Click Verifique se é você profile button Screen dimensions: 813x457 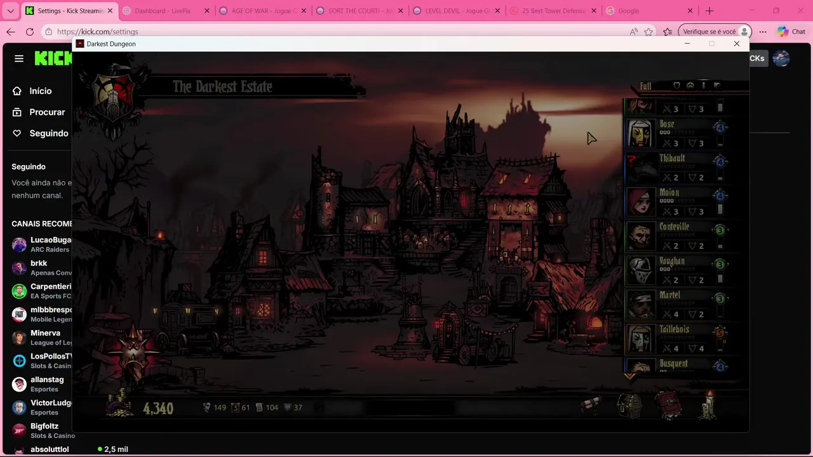coord(715,32)
